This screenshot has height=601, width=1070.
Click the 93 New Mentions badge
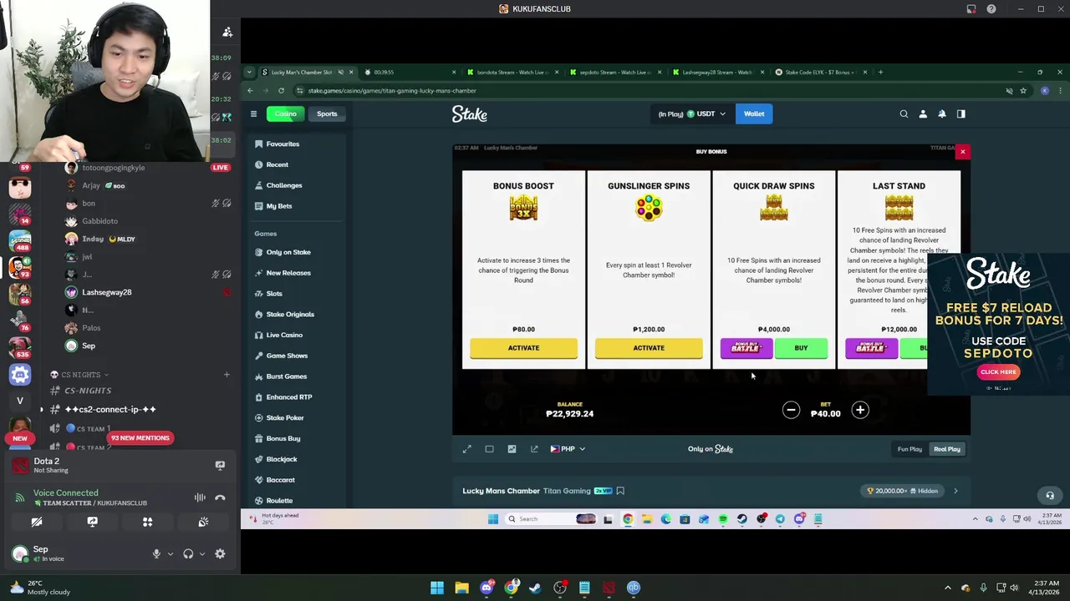point(140,437)
